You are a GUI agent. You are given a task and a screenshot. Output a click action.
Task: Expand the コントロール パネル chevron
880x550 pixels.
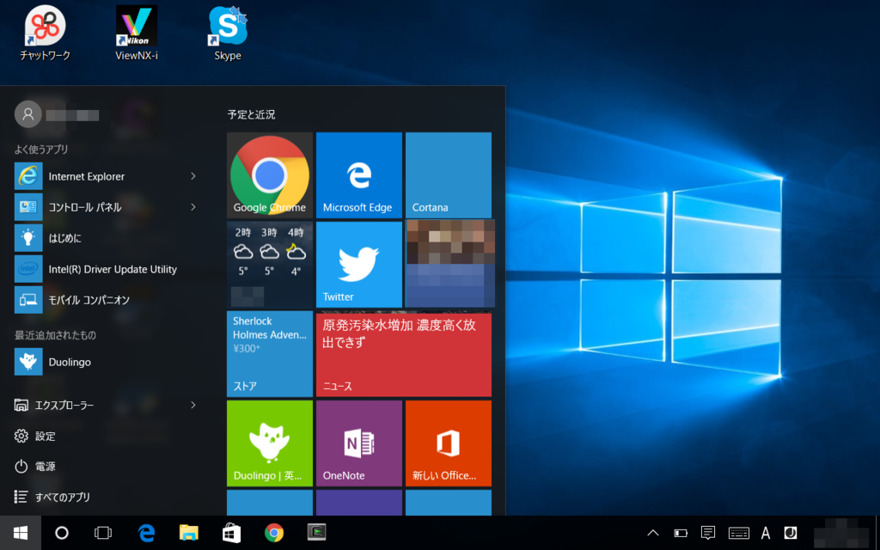tap(192, 207)
